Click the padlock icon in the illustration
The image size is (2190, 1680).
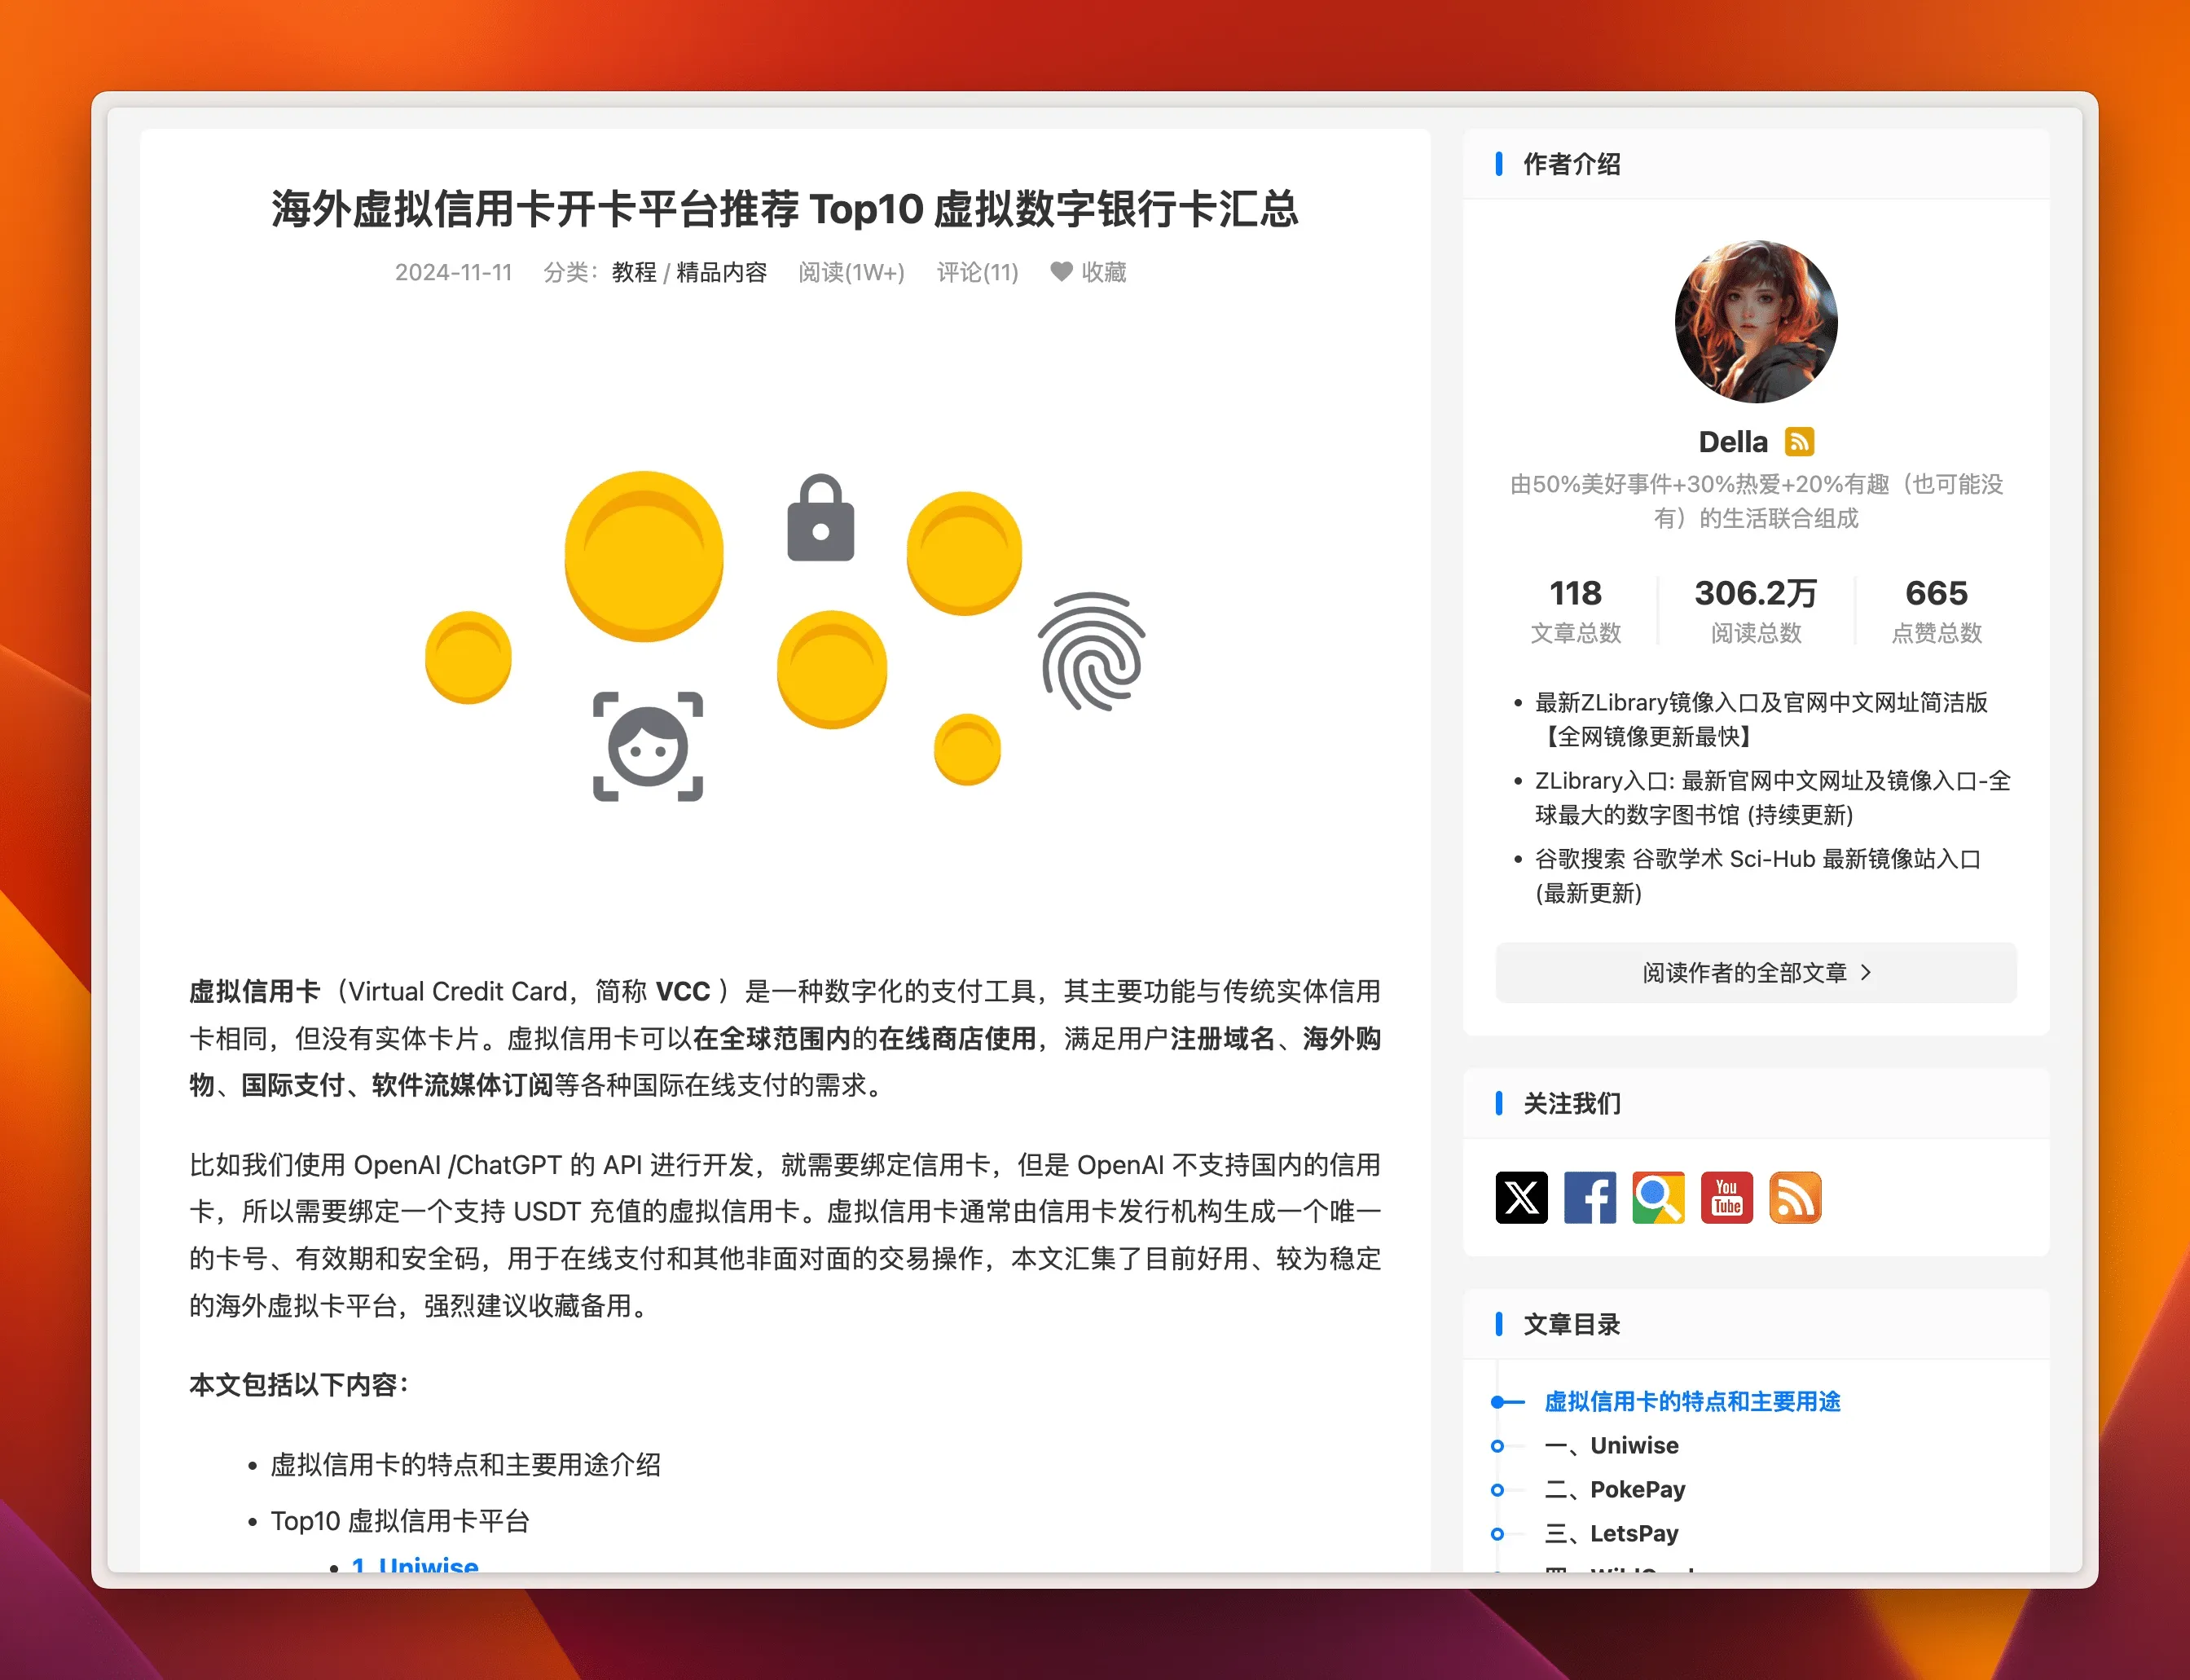[x=820, y=519]
